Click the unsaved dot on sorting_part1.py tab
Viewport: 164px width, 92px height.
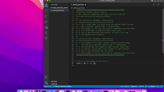(x=85, y=5)
